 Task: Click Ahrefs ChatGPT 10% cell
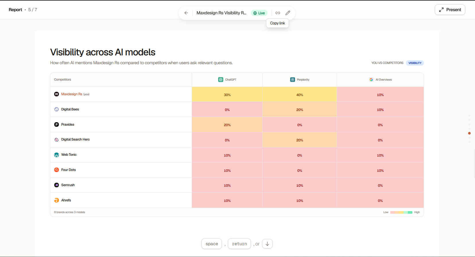[227, 200]
